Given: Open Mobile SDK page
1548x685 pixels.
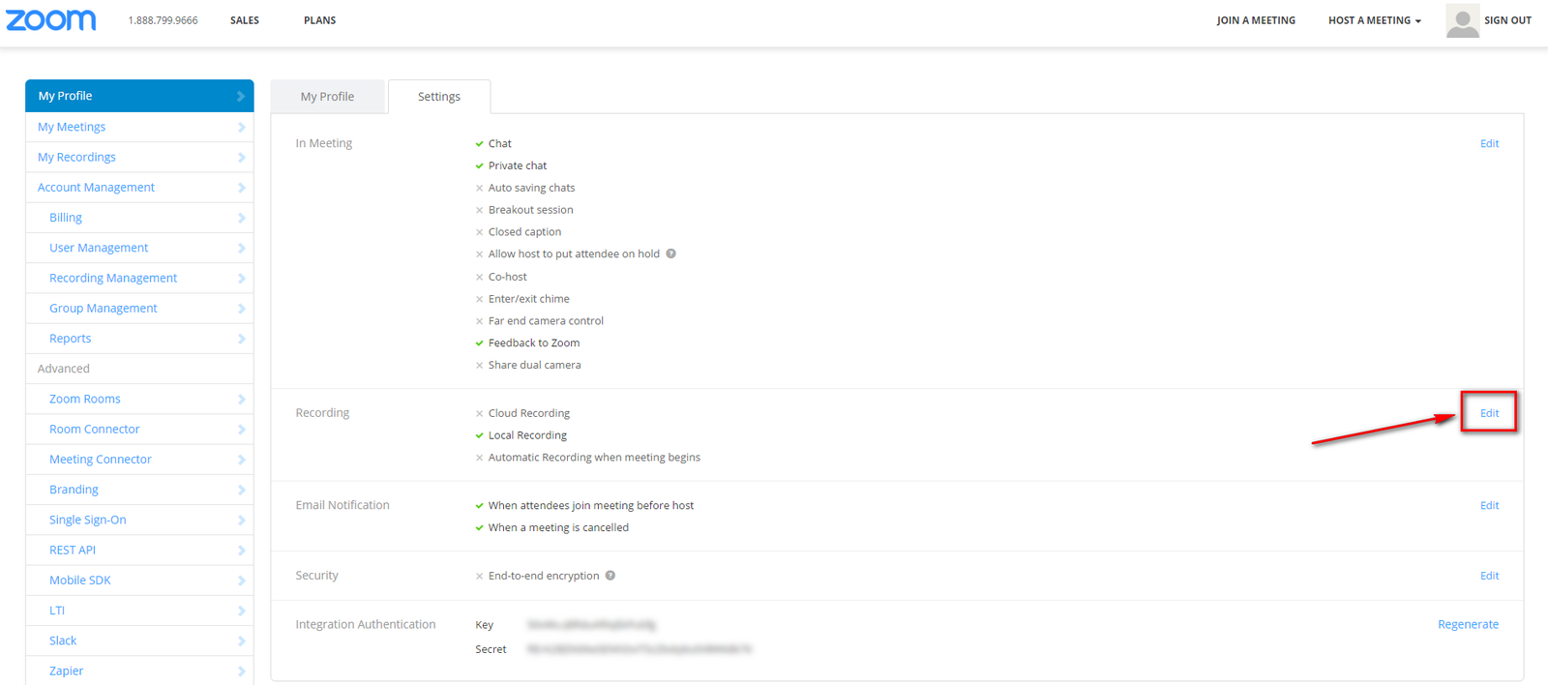Looking at the screenshot, I should (80, 581).
